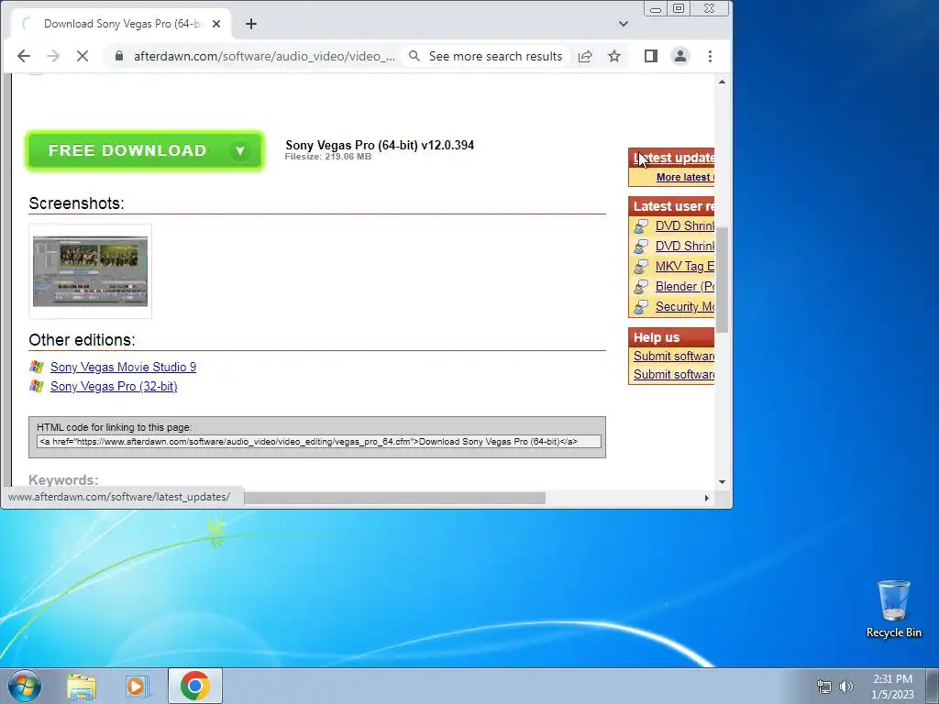This screenshot has width=939, height=704.
Task: Click the vertical scrollbar thumb
Action: [x=723, y=280]
